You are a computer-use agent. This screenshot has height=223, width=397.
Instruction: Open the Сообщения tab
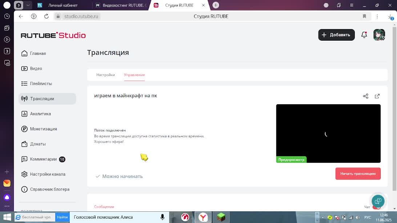pos(104,207)
